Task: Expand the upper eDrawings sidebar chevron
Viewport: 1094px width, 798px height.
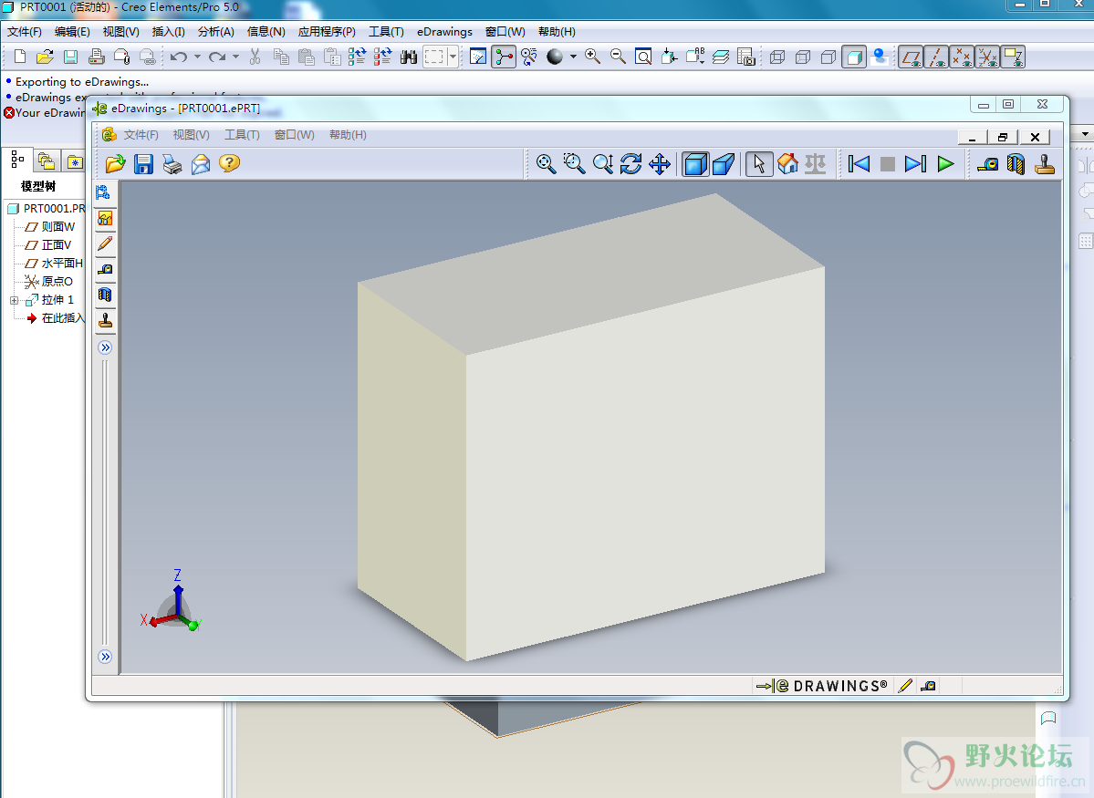Action: 105,347
